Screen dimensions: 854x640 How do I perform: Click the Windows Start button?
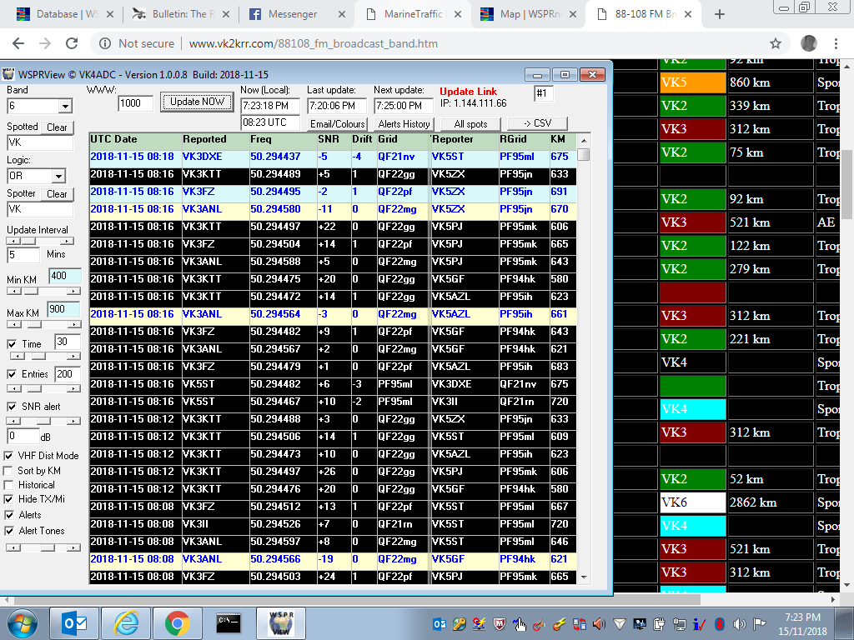coord(23,622)
